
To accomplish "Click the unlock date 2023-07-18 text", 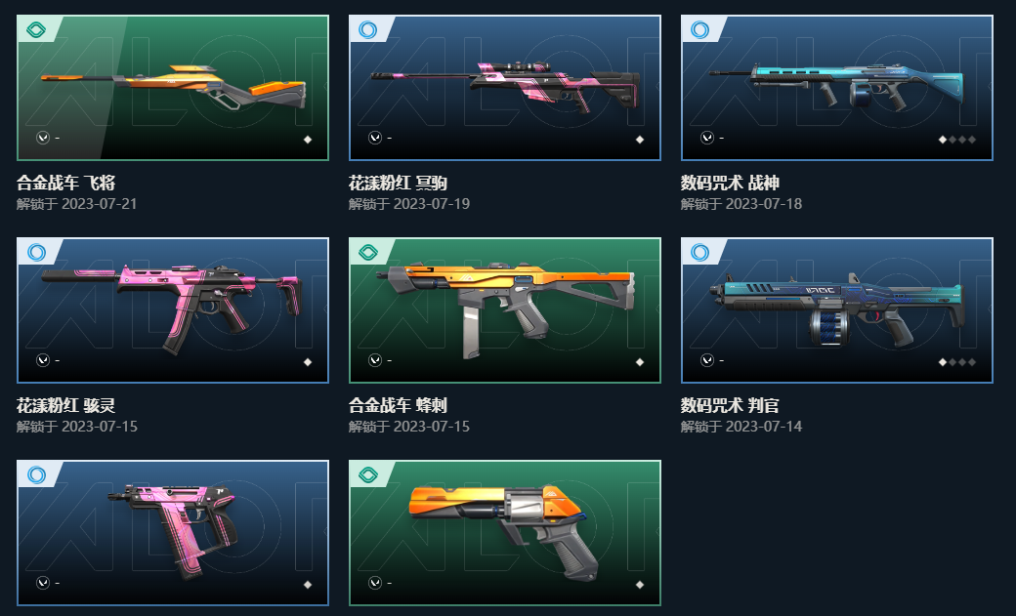I will coord(764,204).
